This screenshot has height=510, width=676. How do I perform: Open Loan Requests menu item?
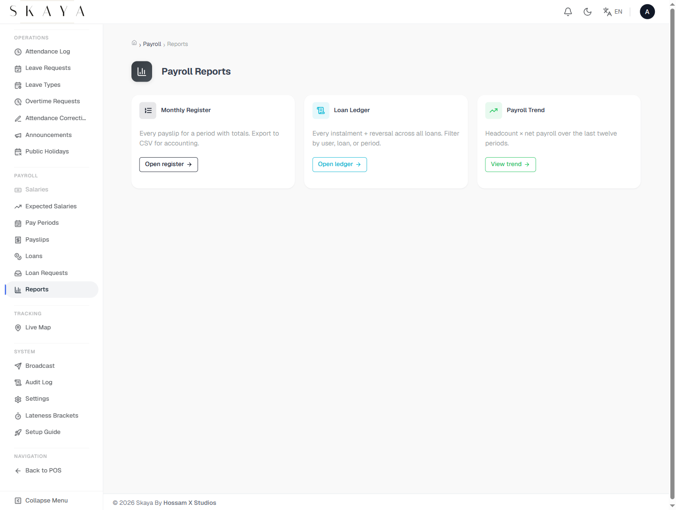coord(52,273)
